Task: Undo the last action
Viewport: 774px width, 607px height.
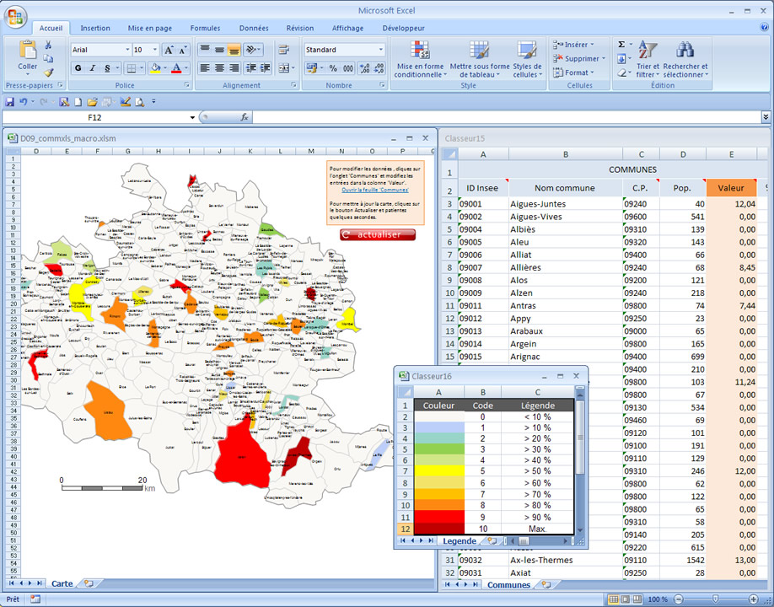Action: coord(24,102)
